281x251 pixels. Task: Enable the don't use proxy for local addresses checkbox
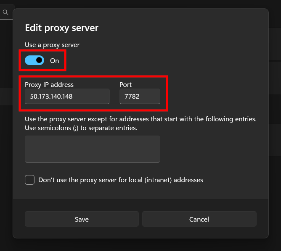(x=30, y=180)
